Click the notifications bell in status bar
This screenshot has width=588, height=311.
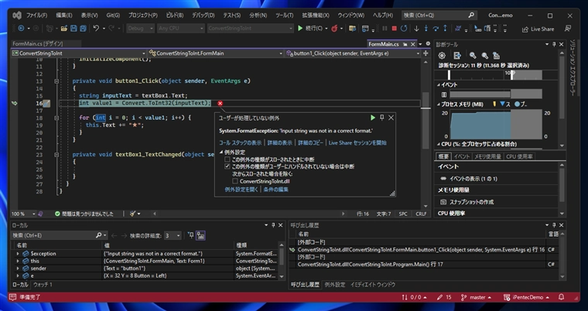[x=562, y=297]
